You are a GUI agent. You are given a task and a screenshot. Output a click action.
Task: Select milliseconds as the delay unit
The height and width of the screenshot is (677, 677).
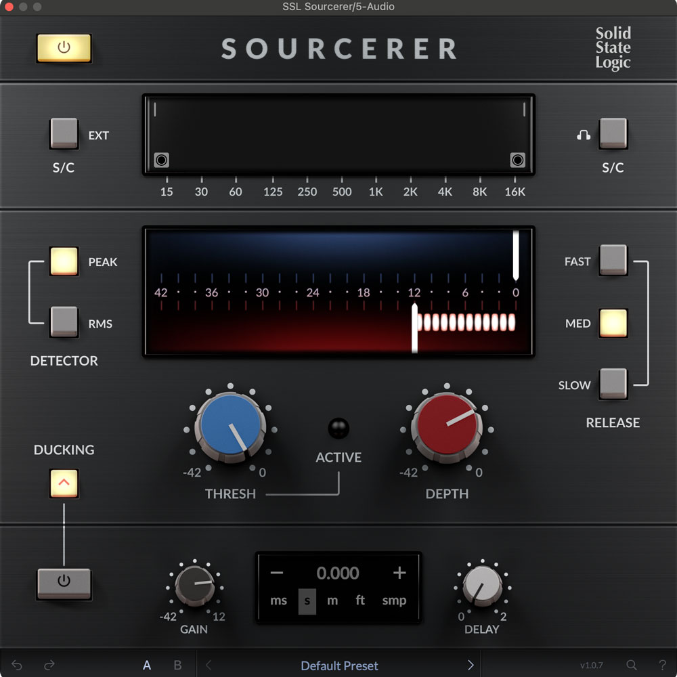(278, 600)
